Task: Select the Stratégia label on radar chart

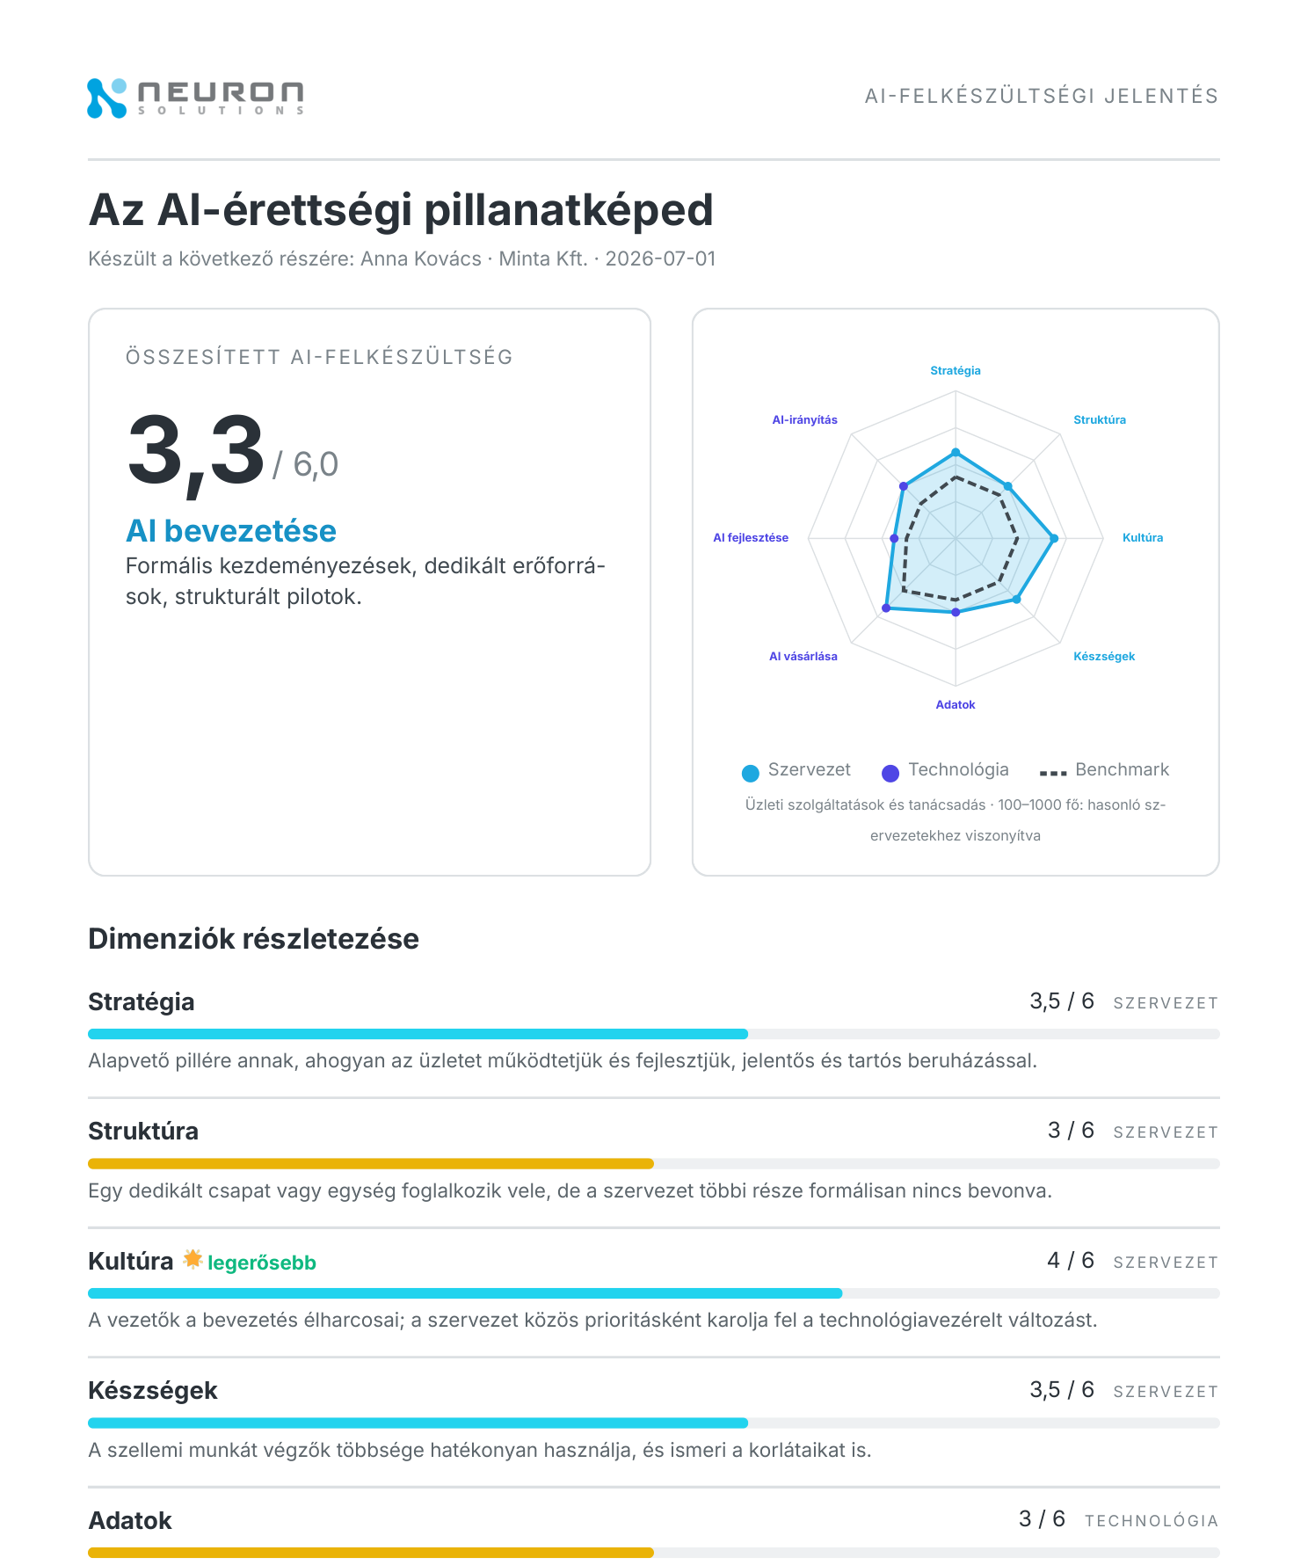Action: 956,370
